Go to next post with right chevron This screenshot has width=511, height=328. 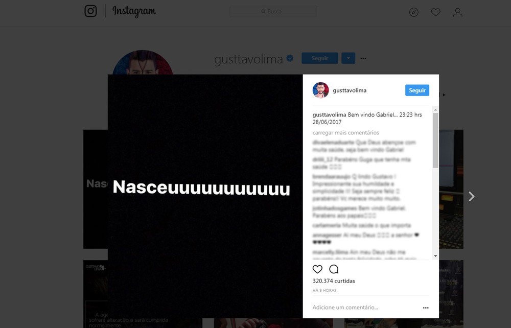click(x=472, y=196)
